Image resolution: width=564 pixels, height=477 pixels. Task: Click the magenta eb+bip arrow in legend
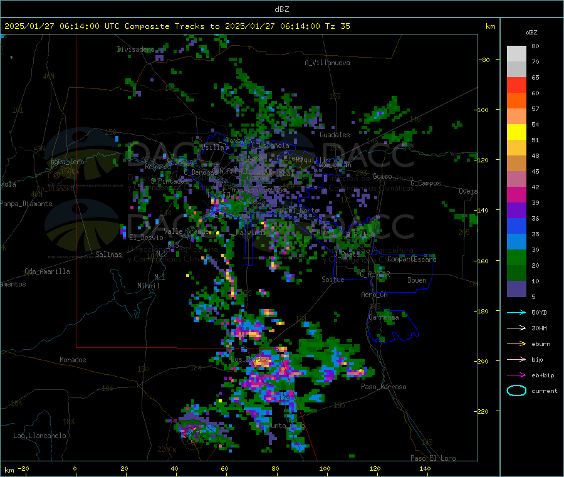(516, 375)
